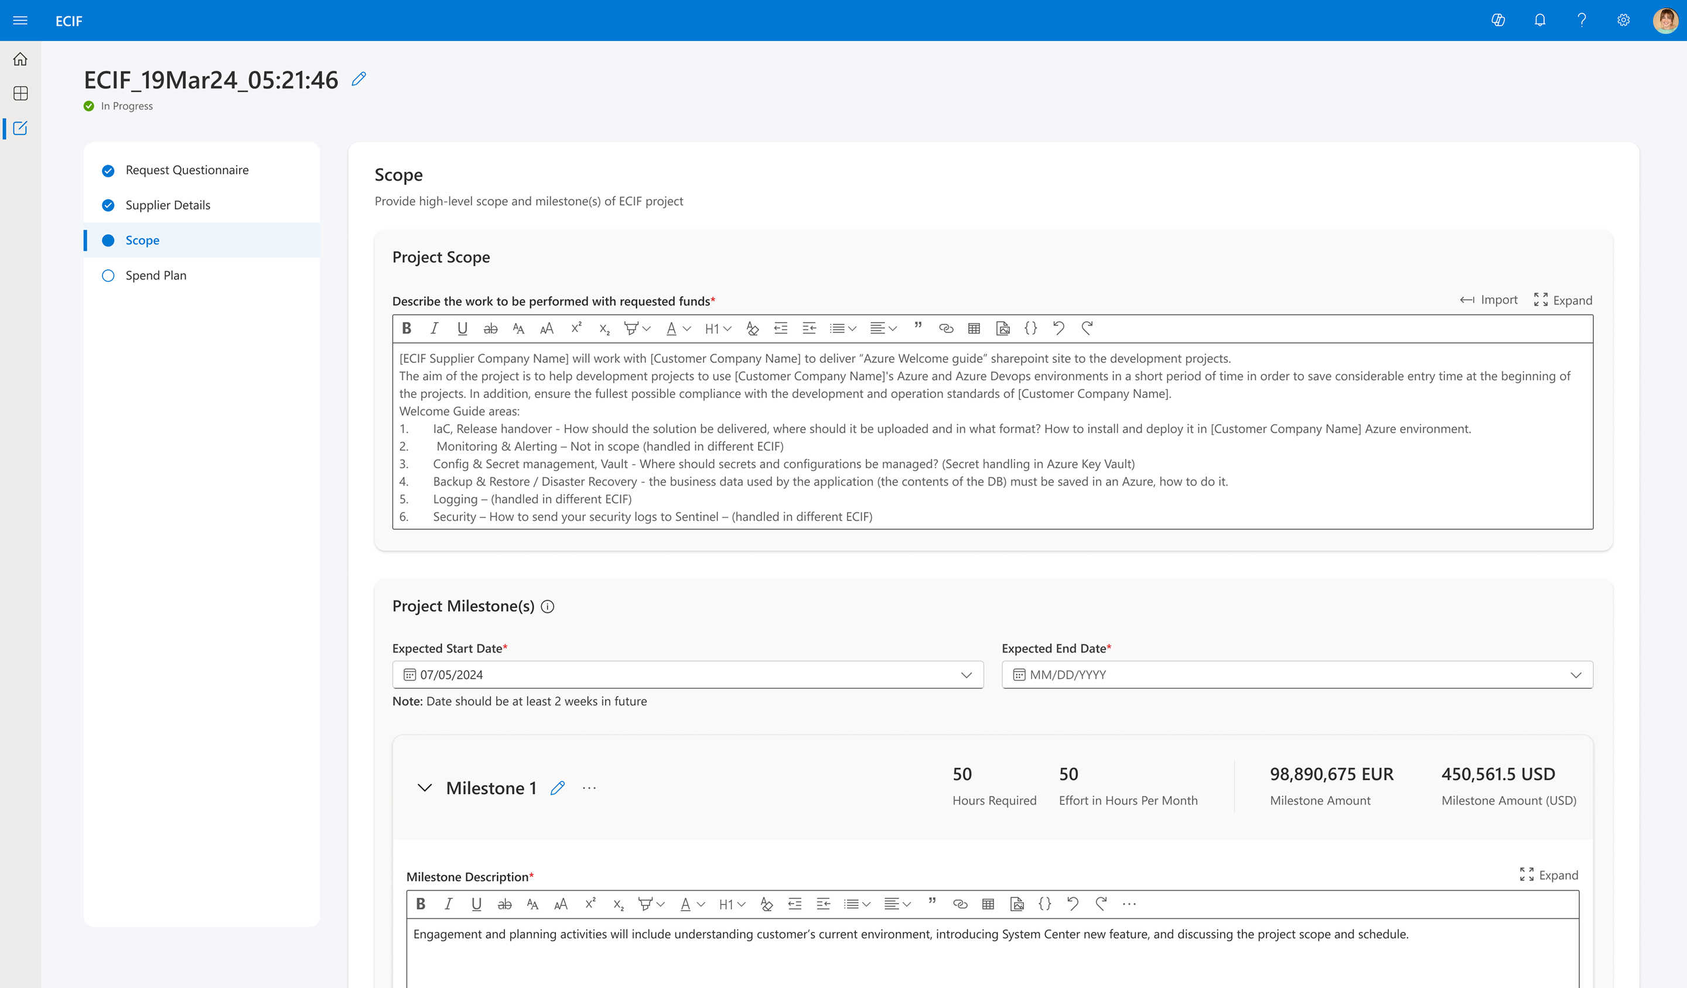Click the home icon in left sidebar
The height and width of the screenshot is (988, 1687).
(x=20, y=59)
